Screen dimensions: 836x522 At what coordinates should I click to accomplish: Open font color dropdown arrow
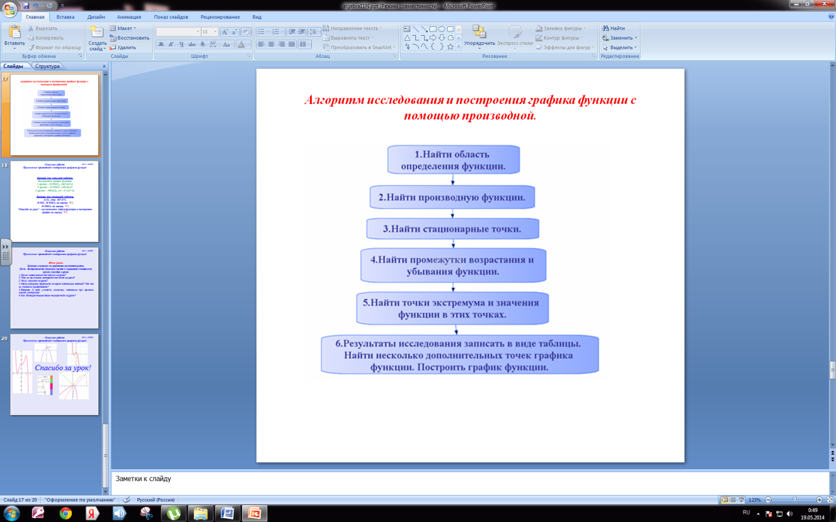click(248, 44)
